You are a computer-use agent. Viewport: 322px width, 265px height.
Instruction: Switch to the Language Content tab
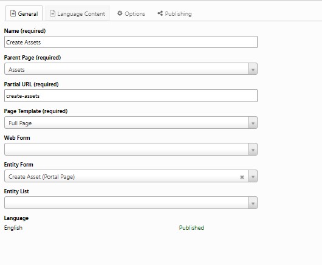tap(77, 13)
